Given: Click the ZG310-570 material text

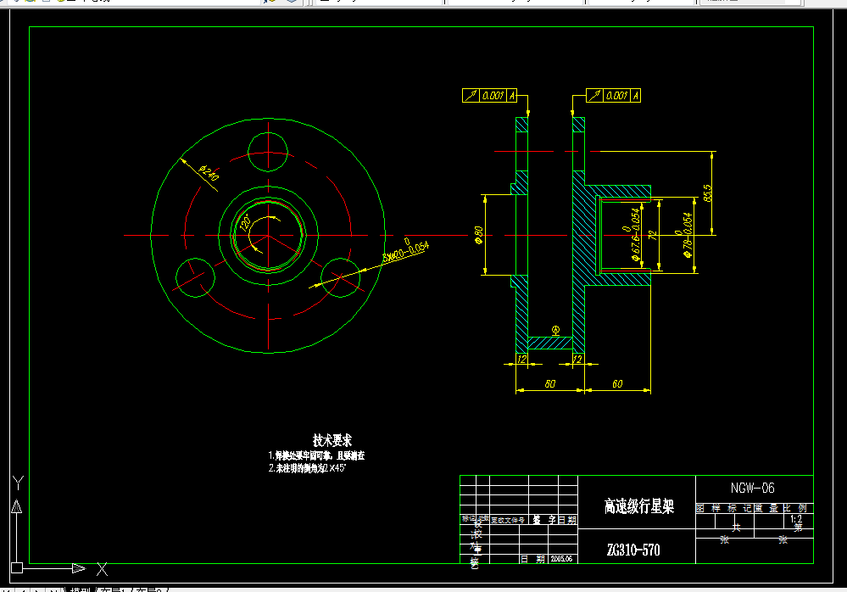Looking at the screenshot, I should (633, 550).
